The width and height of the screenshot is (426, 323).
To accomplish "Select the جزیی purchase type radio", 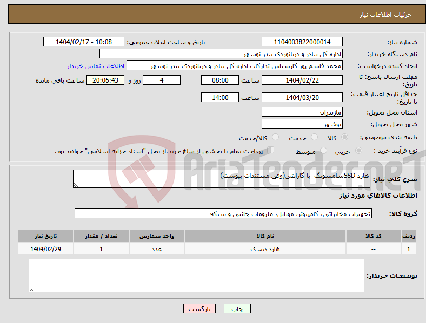I will pyautogui.click(x=358, y=150).
